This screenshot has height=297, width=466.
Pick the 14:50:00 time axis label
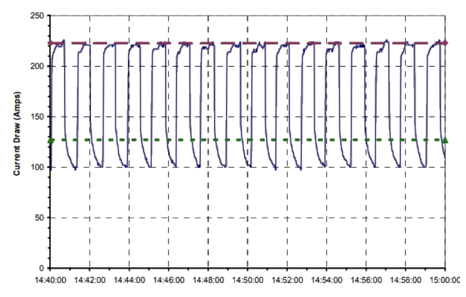click(248, 280)
